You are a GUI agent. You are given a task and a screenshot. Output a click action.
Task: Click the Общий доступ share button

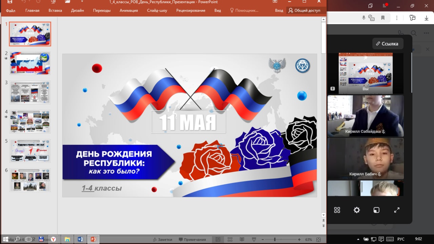[304, 11]
